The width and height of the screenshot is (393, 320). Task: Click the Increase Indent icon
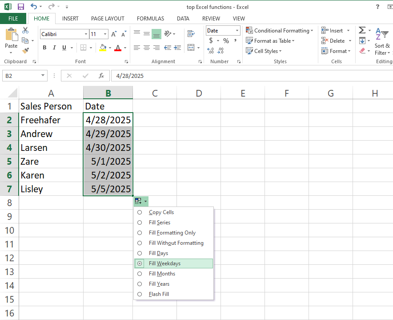(x=177, y=48)
